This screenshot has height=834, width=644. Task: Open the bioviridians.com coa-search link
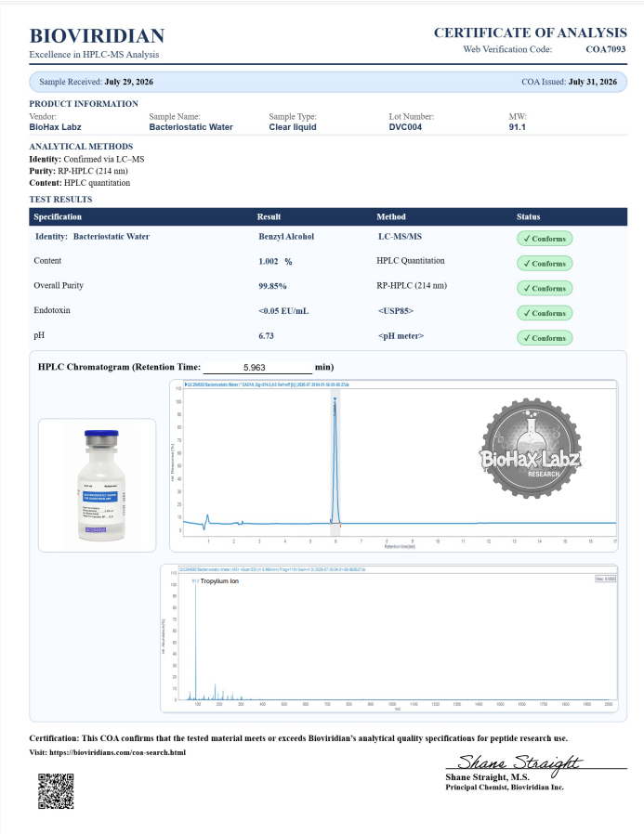coord(117,752)
